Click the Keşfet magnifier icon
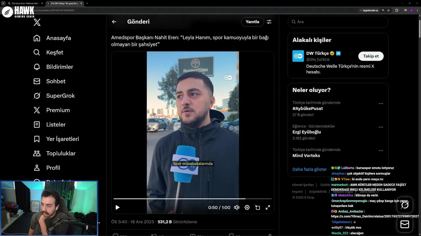 37,52
